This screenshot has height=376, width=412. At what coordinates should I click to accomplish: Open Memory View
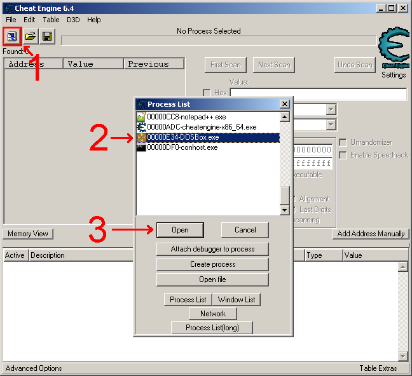[28, 234]
